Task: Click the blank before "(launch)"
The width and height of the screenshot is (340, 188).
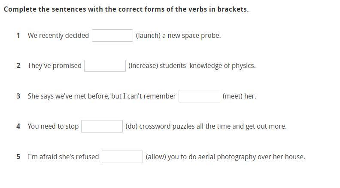Action: 112,36
